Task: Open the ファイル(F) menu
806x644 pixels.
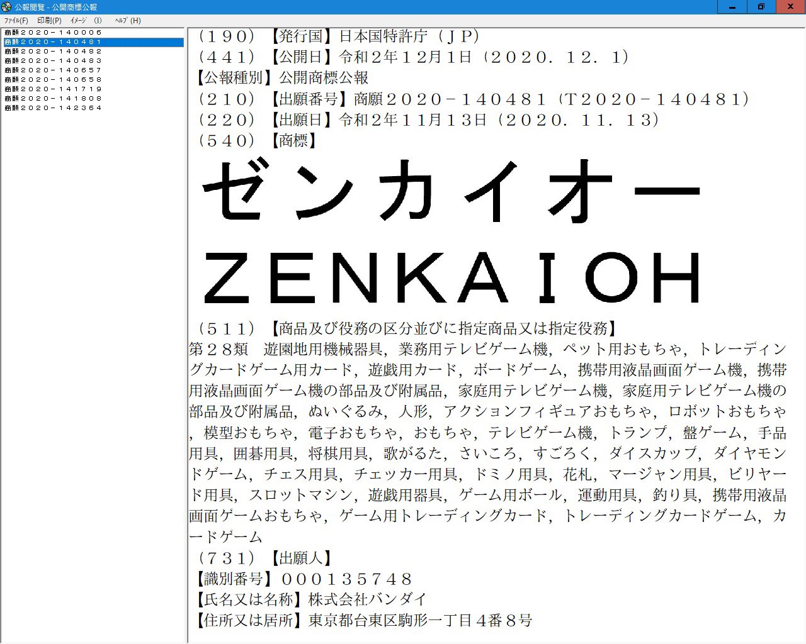Action: pos(16,21)
